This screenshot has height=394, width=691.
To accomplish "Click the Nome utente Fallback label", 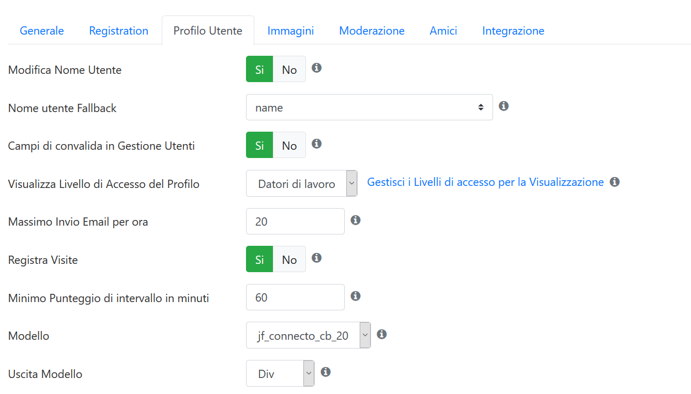I will click(63, 108).
